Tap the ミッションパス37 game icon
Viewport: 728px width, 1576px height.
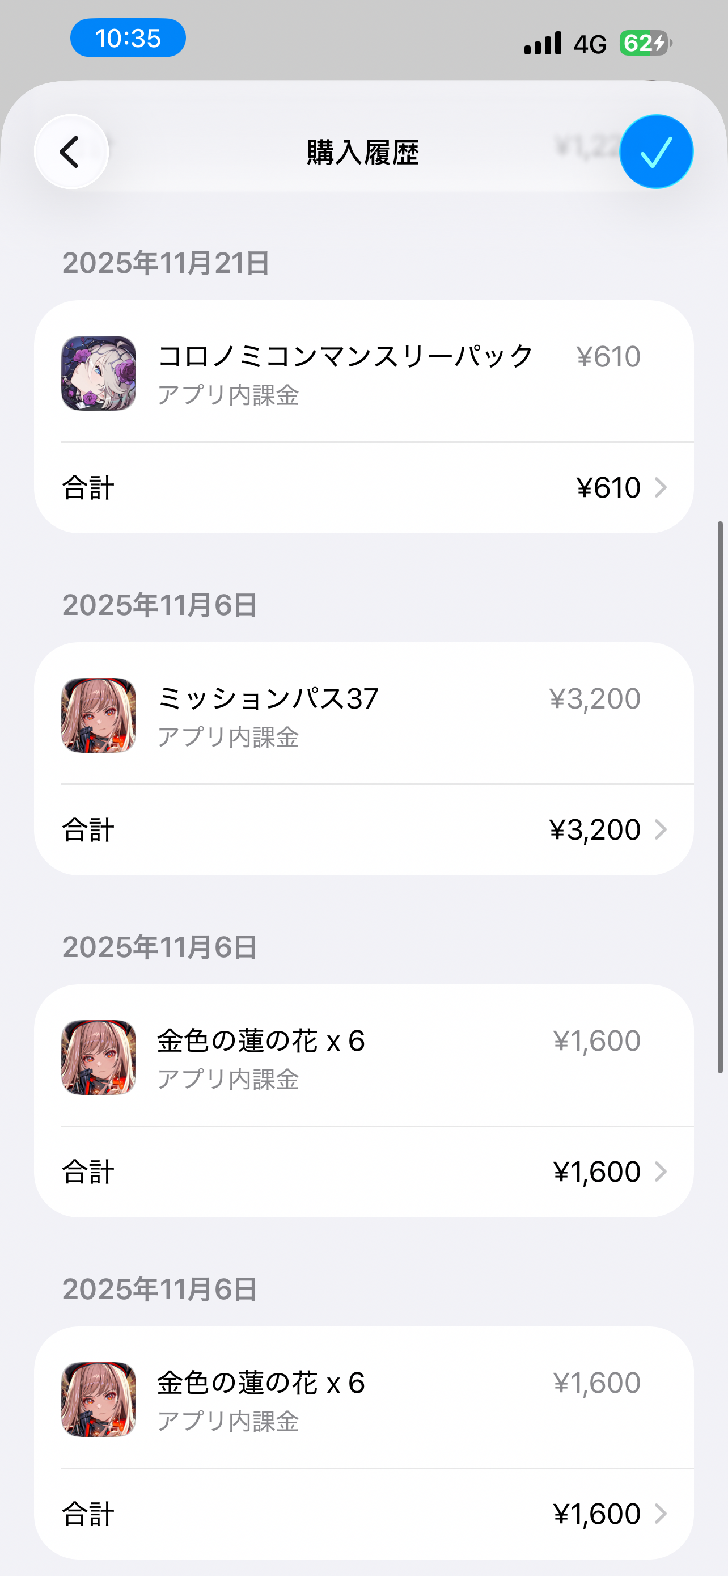coord(99,715)
